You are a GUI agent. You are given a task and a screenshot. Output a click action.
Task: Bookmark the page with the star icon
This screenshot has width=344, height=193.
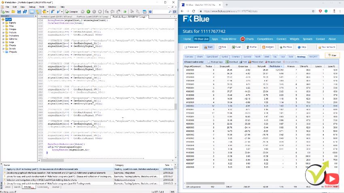[313, 11]
